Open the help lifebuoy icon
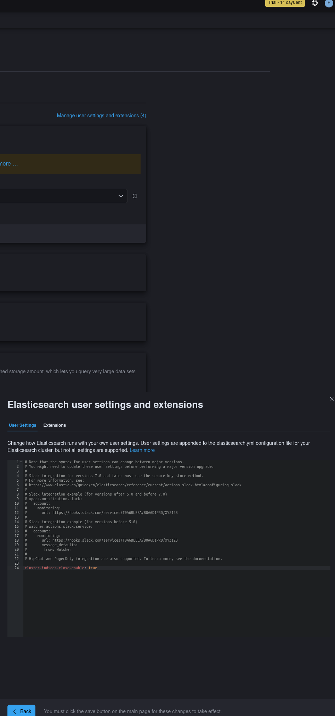Image resolution: width=335 pixels, height=716 pixels. tap(314, 3)
